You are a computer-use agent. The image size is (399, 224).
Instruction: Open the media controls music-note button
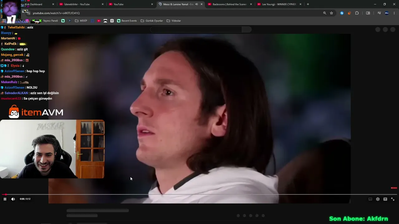(379, 13)
